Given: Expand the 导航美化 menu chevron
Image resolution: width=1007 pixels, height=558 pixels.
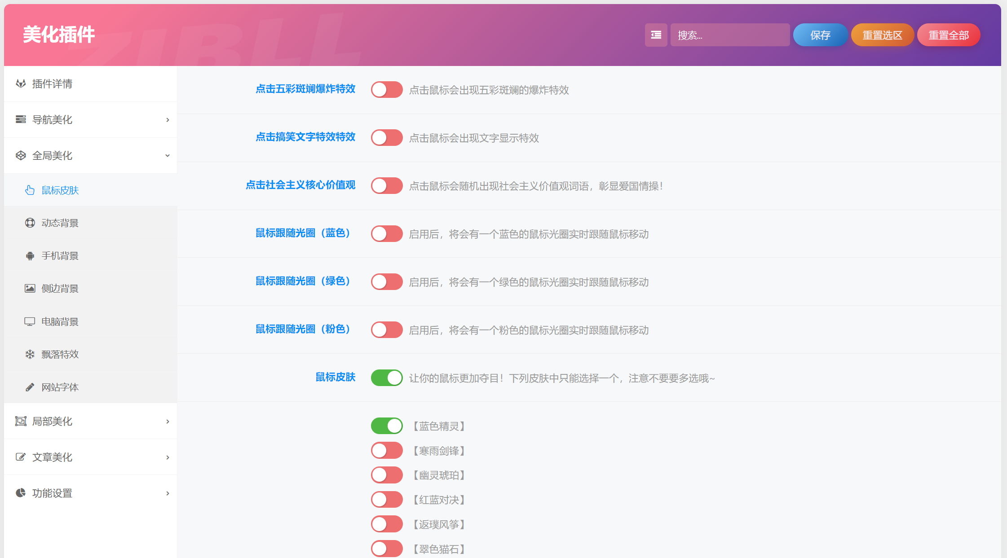Looking at the screenshot, I should point(168,120).
